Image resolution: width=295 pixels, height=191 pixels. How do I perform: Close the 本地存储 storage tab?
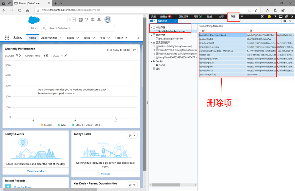(x=175, y=21)
